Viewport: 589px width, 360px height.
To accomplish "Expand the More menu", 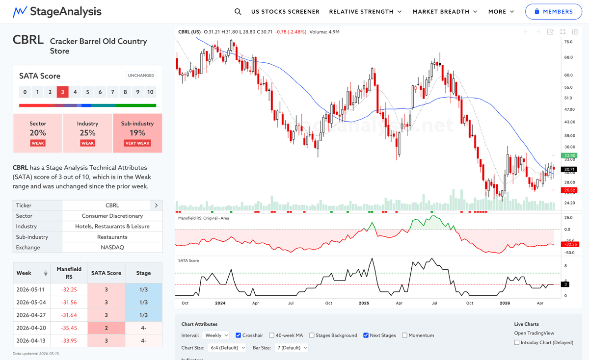I will pyautogui.click(x=501, y=11).
